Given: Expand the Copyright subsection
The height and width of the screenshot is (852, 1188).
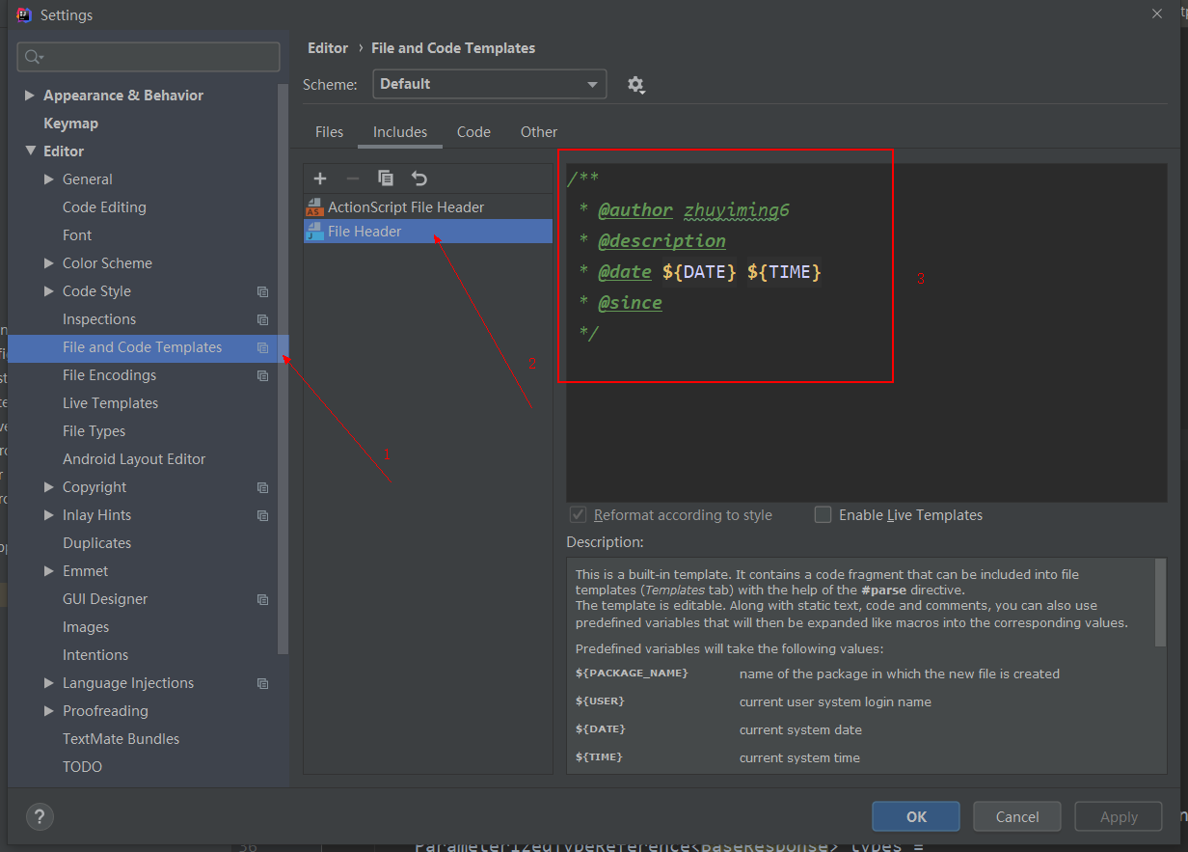Looking at the screenshot, I should (x=49, y=487).
